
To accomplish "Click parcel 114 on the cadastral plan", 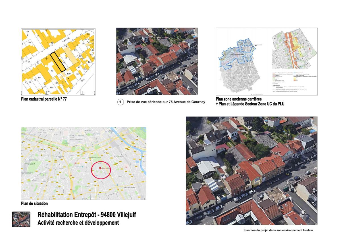I will [x=51, y=87].
